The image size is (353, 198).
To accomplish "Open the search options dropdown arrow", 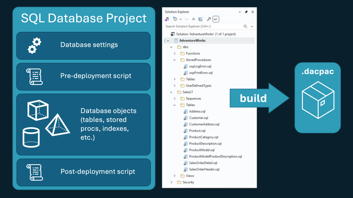I will coord(252,27).
